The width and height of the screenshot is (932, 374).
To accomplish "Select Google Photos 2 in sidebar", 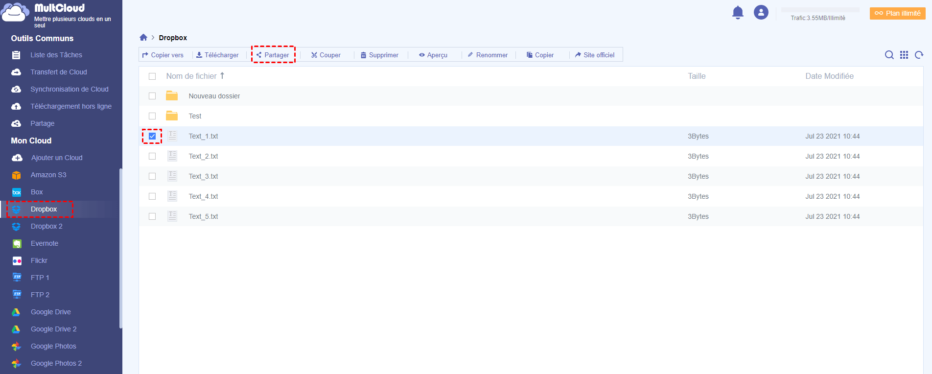I will tap(56, 363).
